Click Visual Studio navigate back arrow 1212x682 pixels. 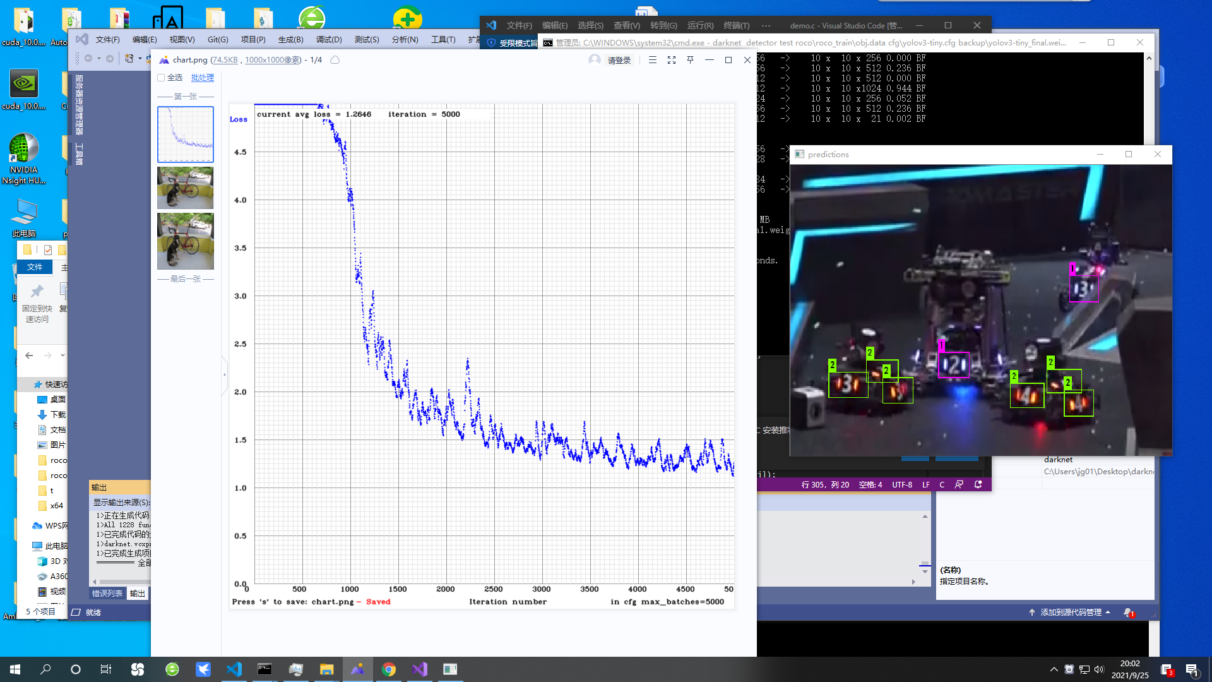tap(88, 59)
